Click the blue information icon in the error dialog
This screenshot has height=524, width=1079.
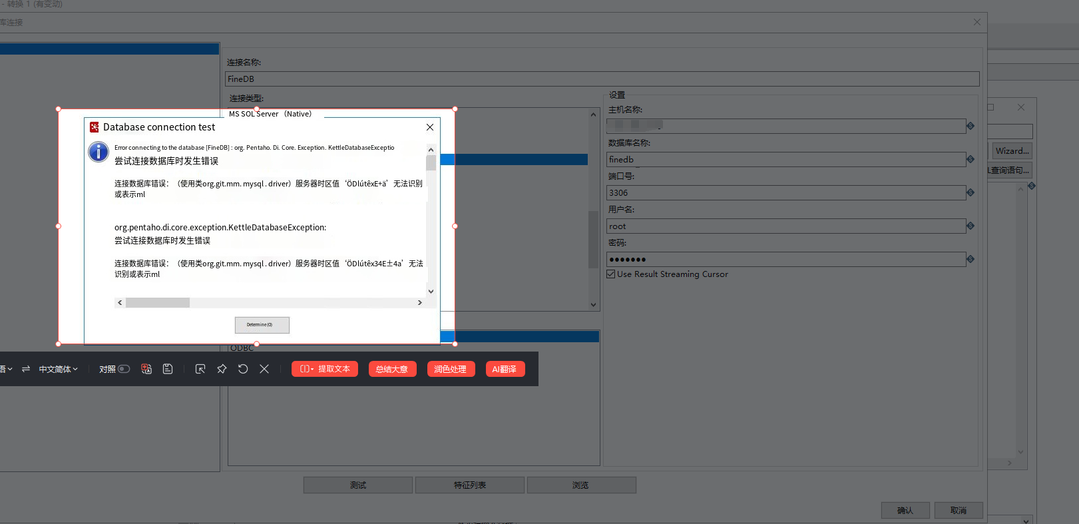99,152
